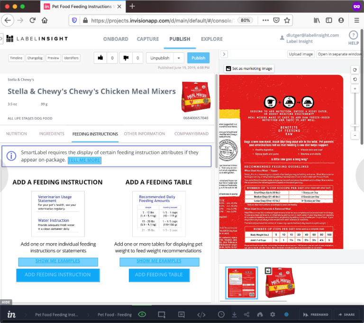Open the Unpublish dropdown arrow

point(179,58)
